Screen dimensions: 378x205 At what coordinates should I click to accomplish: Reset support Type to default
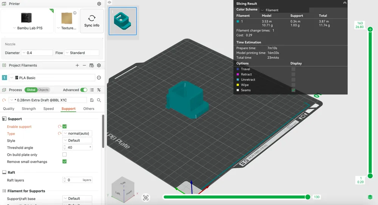[x=60, y=133]
